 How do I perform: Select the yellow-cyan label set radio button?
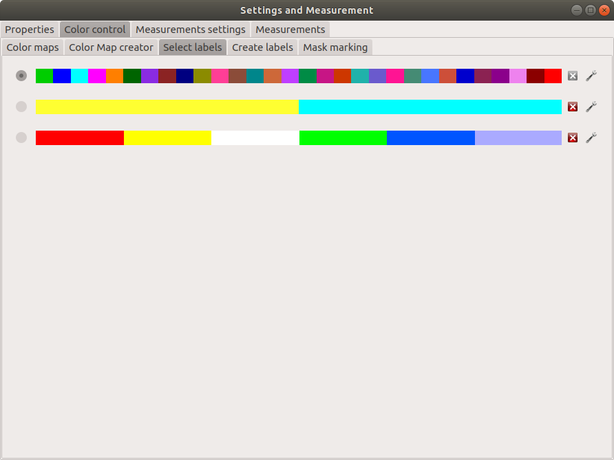click(21, 107)
